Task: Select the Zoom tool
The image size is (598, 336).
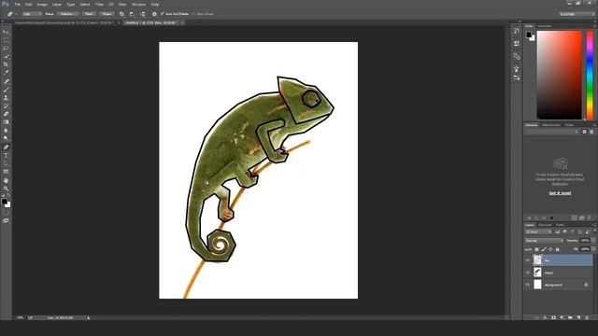Action: point(6,189)
